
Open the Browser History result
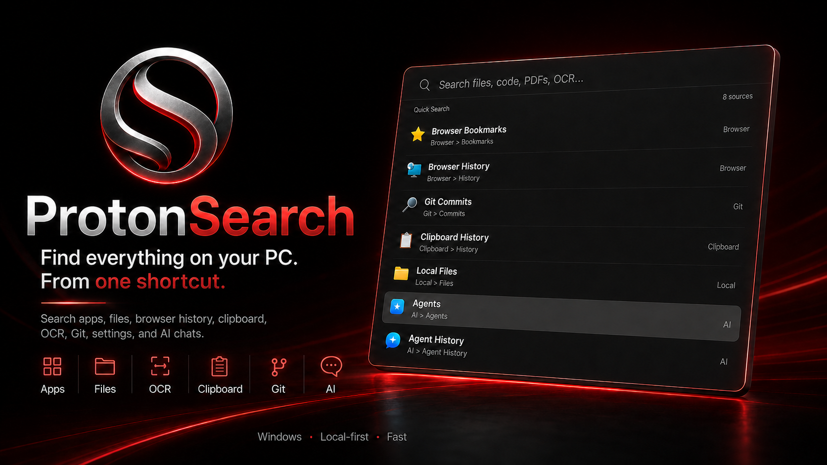576,170
